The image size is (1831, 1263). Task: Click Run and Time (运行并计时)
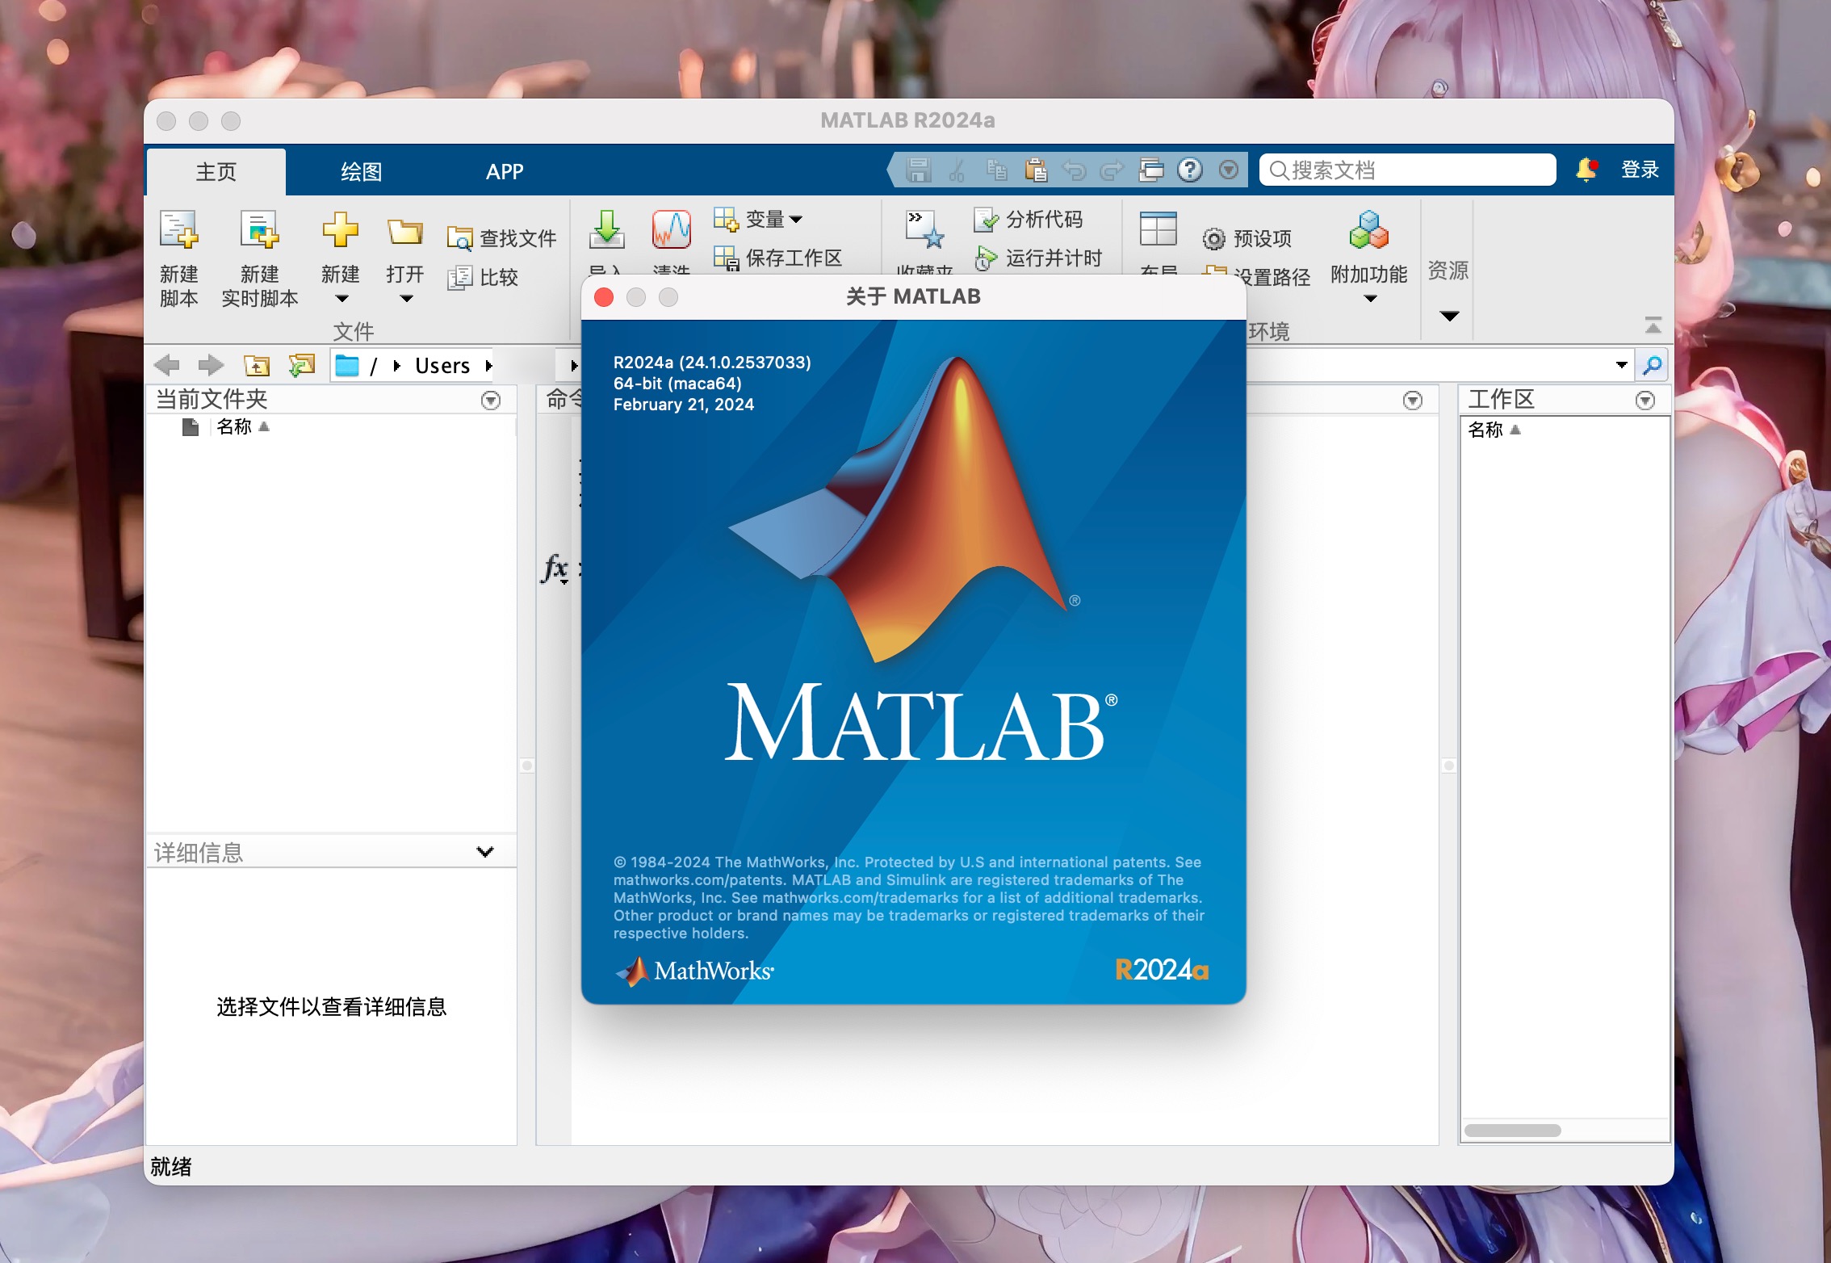(1038, 258)
